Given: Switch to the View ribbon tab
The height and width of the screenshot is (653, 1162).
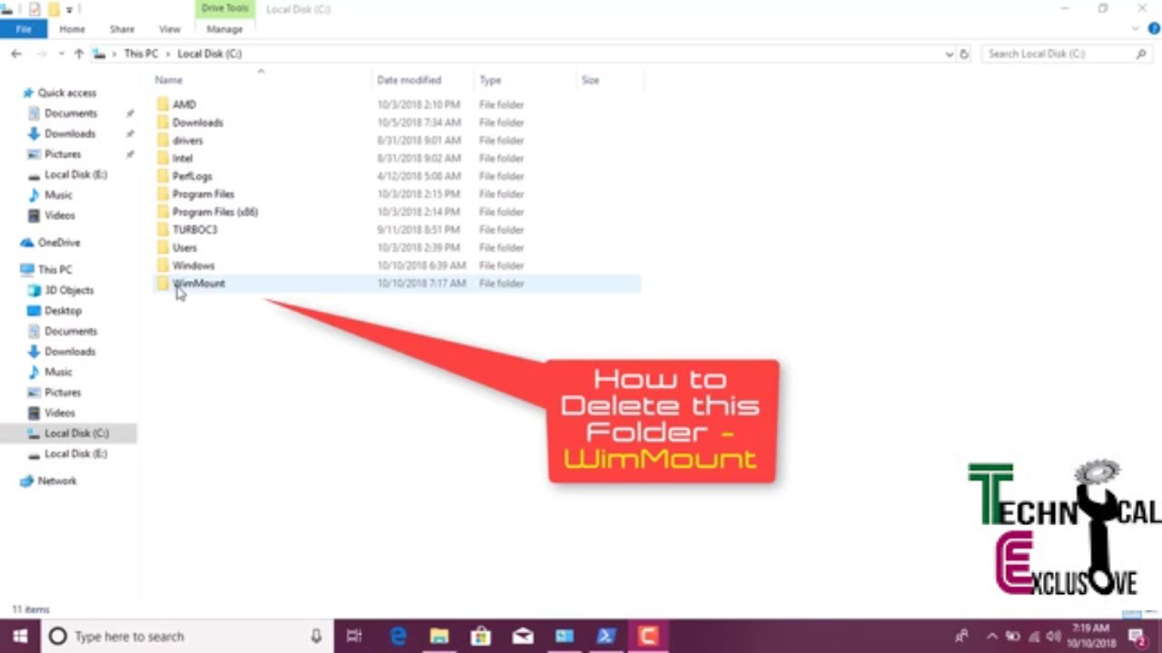Looking at the screenshot, I should pos(170,29).
